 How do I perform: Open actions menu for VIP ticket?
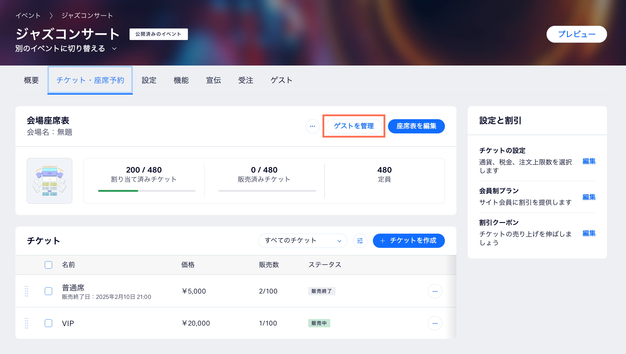[435, 323]
